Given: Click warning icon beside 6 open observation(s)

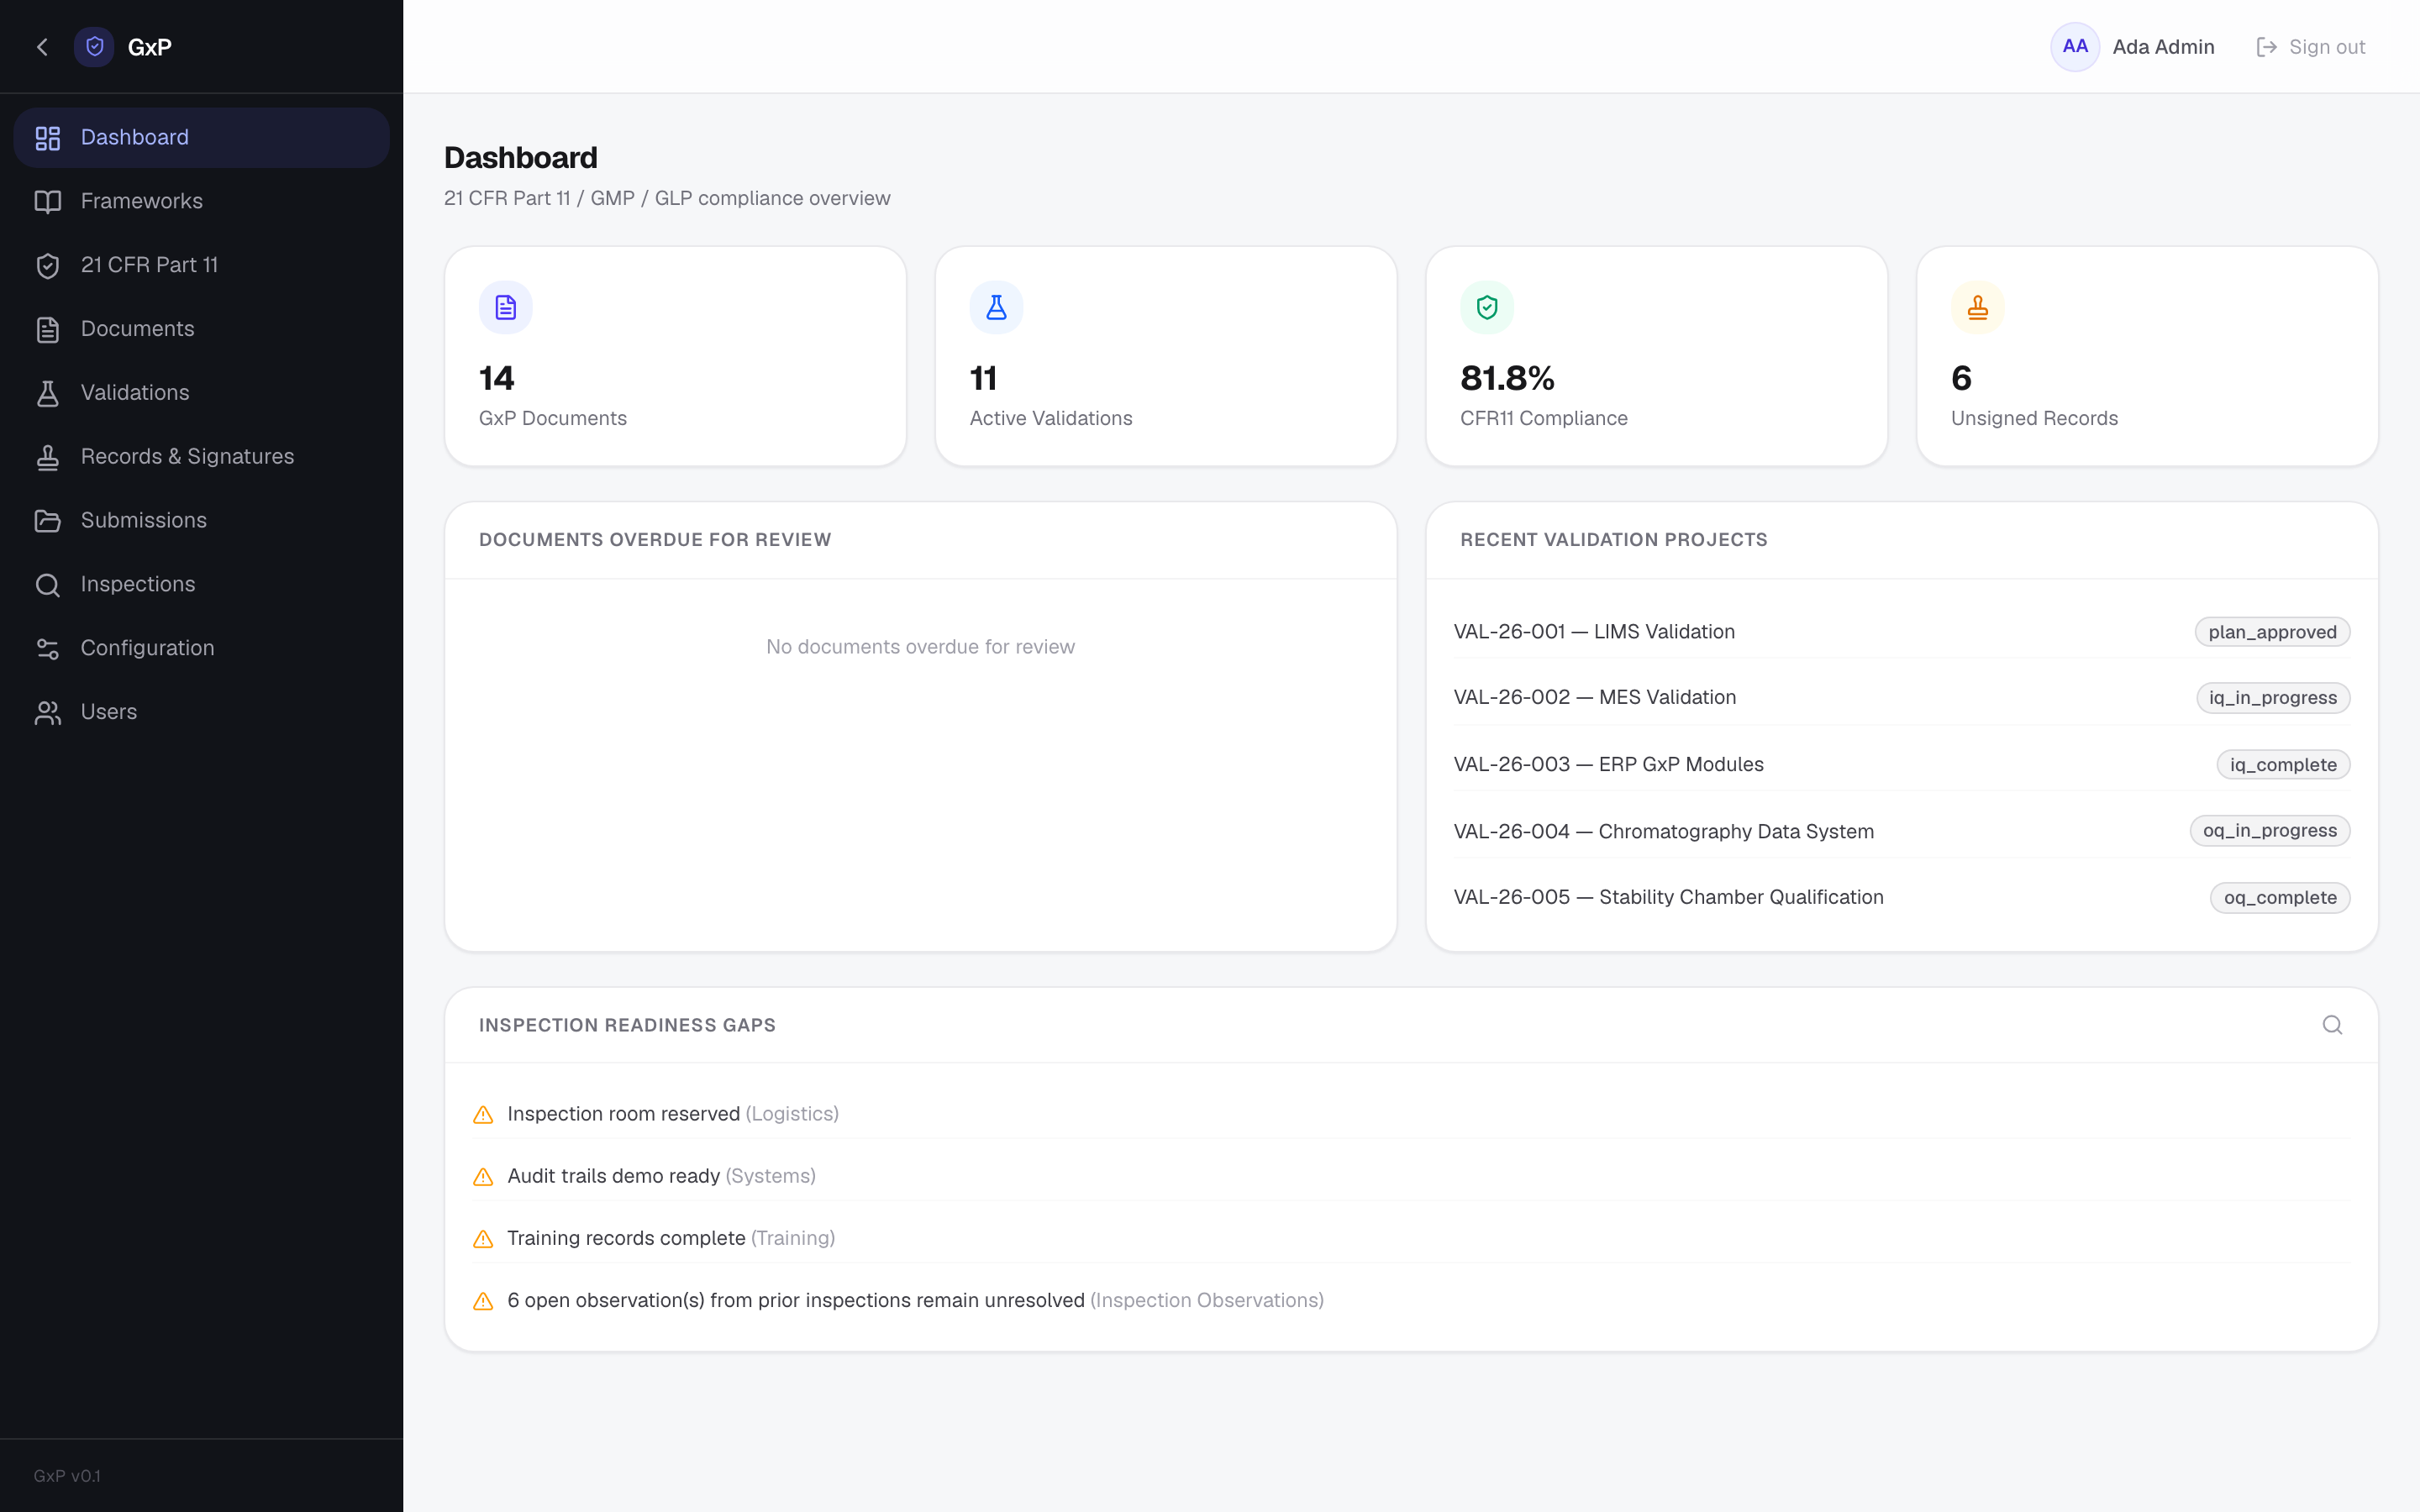Looking at the screenshot, I should (483, 1301).
